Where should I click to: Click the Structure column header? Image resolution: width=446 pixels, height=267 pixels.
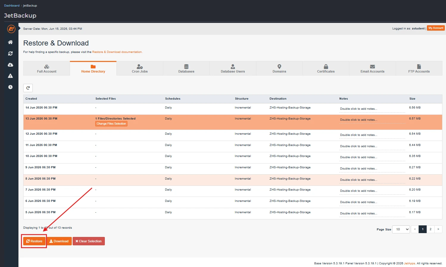coord(241,99)
